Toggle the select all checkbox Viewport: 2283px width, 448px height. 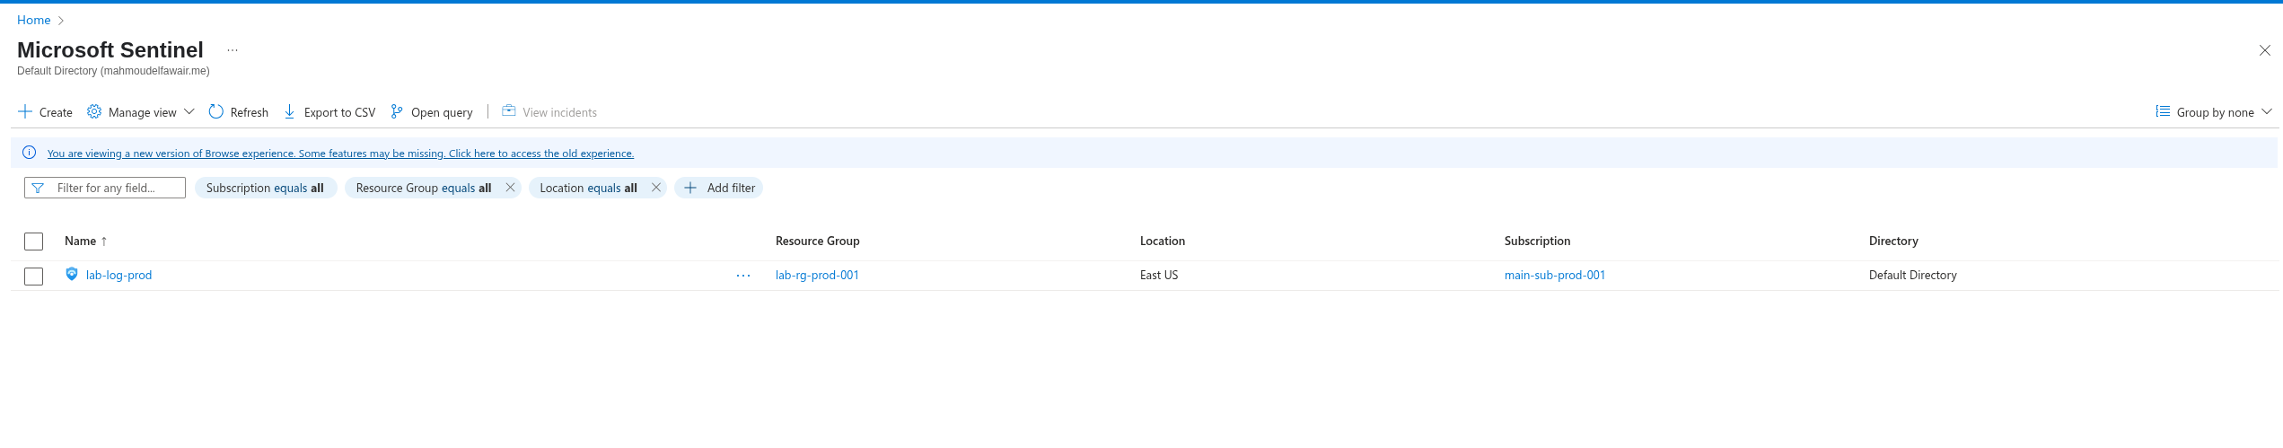point(34,242)
